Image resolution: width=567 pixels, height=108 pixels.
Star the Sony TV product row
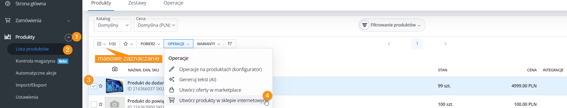101,86
